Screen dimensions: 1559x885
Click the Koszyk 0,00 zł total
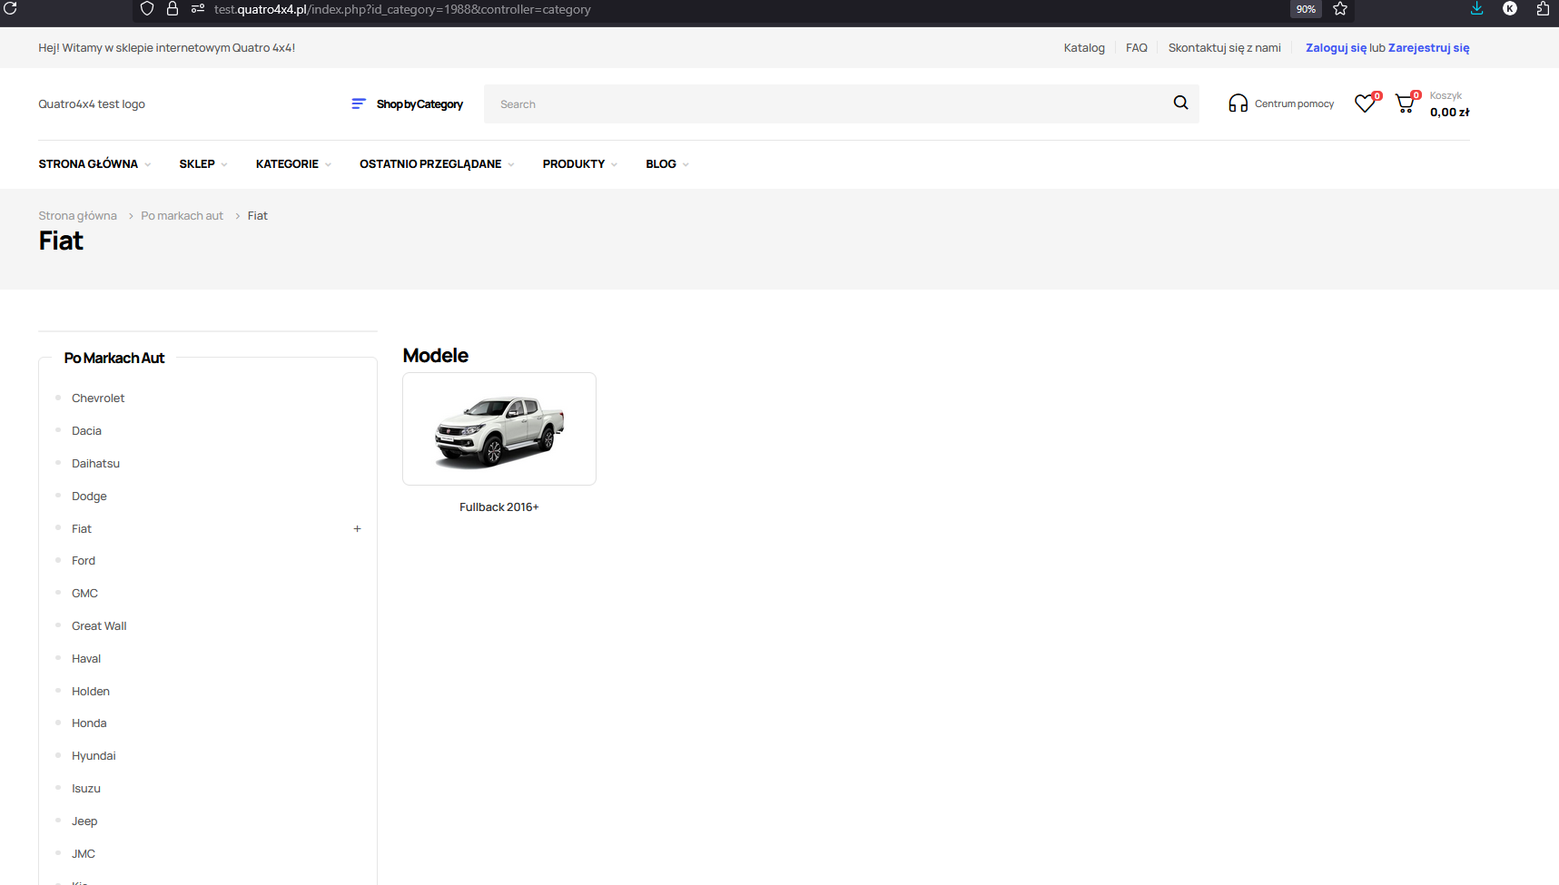click(1449, 104)
